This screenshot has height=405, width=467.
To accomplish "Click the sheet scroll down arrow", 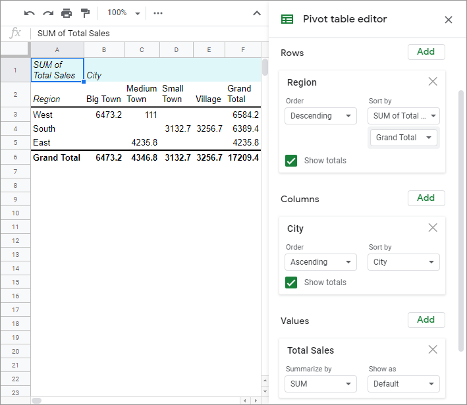I will click(265, 391).
